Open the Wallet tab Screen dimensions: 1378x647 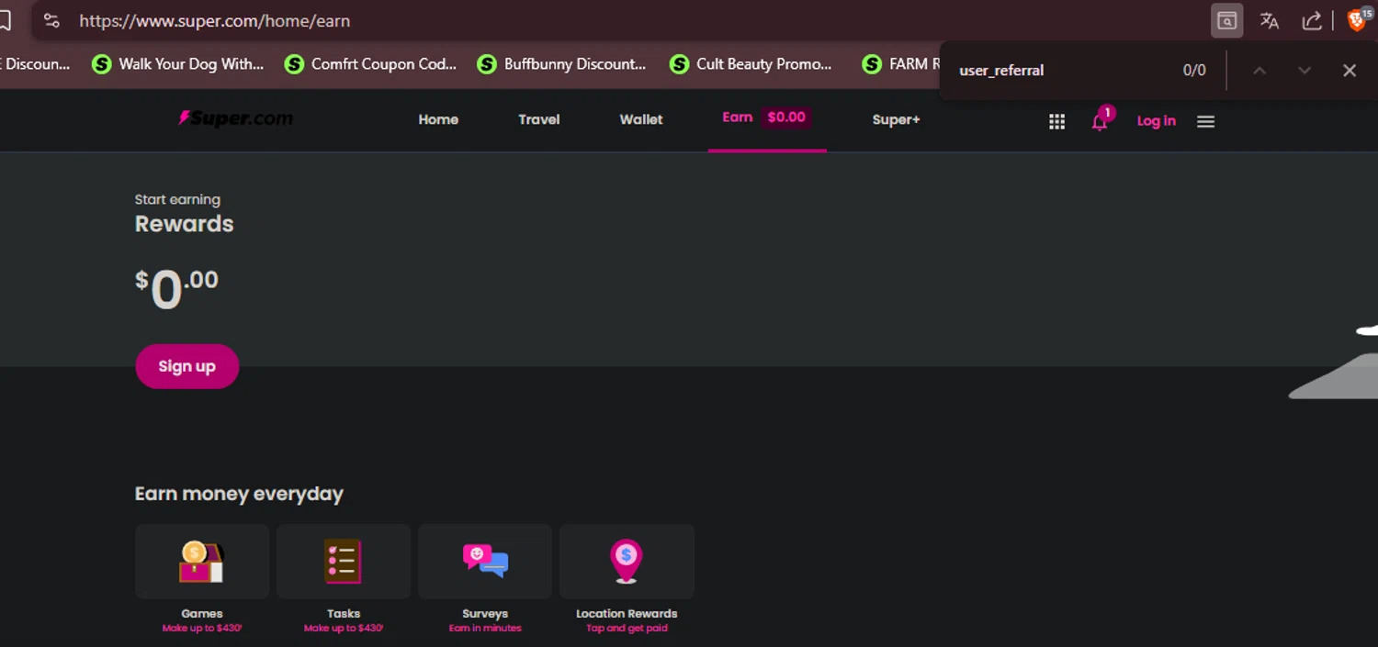coord(641,119)
